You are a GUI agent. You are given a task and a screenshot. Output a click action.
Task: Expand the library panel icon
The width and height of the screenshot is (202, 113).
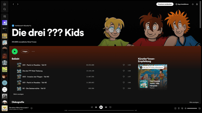(4, 16)
